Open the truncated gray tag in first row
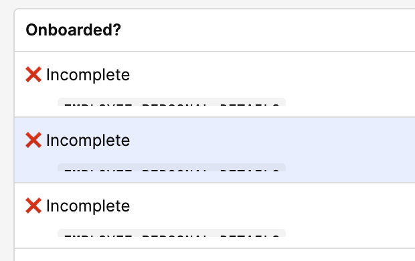Screen dimensions: 415x261 click(x=171, y=102)
